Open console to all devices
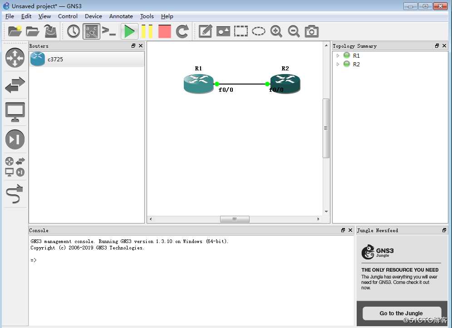 (x=109, y=31)
